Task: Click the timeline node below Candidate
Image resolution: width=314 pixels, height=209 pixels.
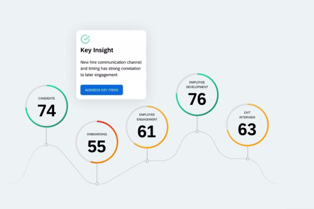Action: 46,145
